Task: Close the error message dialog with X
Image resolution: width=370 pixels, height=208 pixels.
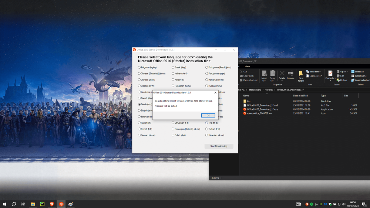Action: point(215,93)
